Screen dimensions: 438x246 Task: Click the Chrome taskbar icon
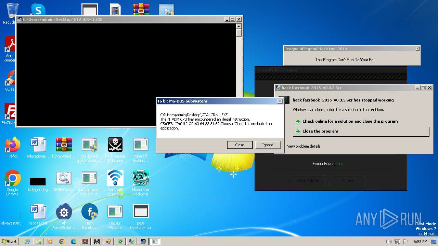point(62,242)
